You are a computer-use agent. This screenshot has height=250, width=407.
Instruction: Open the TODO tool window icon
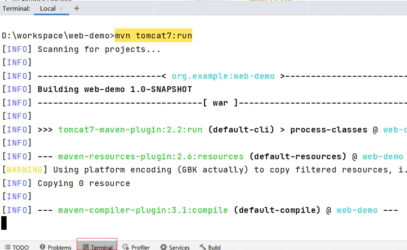(x=8, y=247)
